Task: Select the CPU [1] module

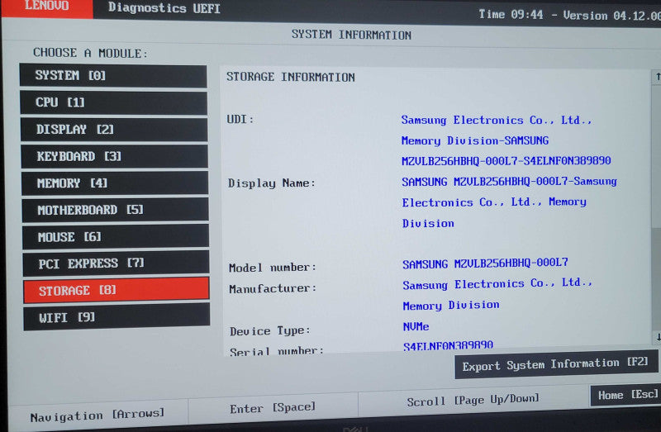Action: 113,102
